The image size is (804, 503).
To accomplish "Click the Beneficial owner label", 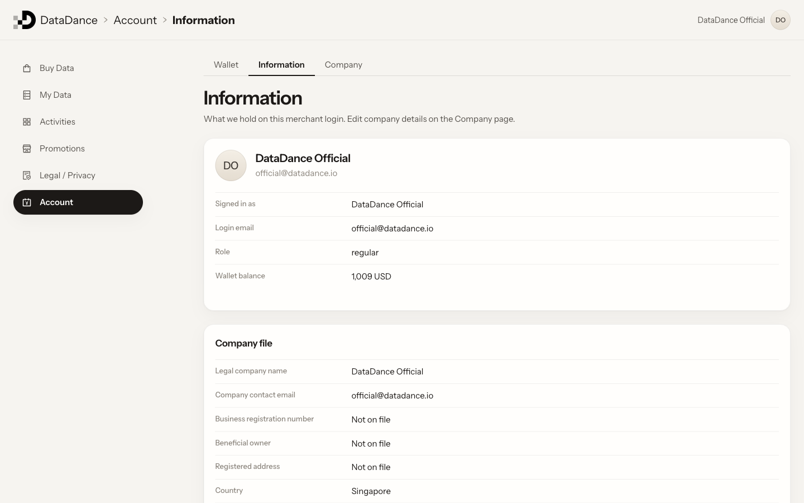I will coord(243,443).
